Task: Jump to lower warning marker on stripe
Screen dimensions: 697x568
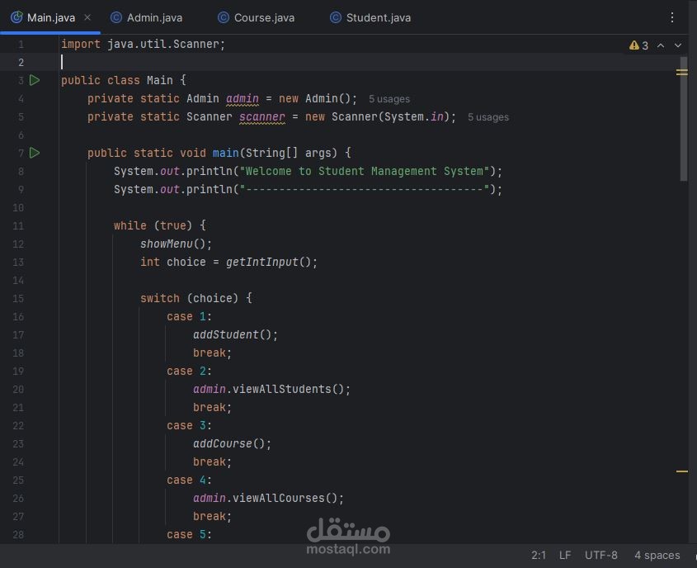Action: 682,471
